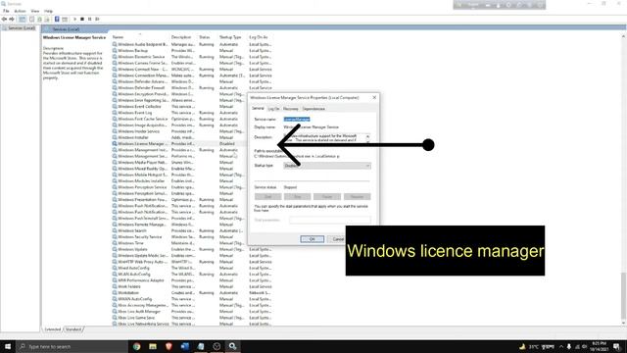The height and width of the screenshot is (353, 627).
Task: Select the Windows License Manager service row
Action: pyautogui.click(x=179, y=144)
